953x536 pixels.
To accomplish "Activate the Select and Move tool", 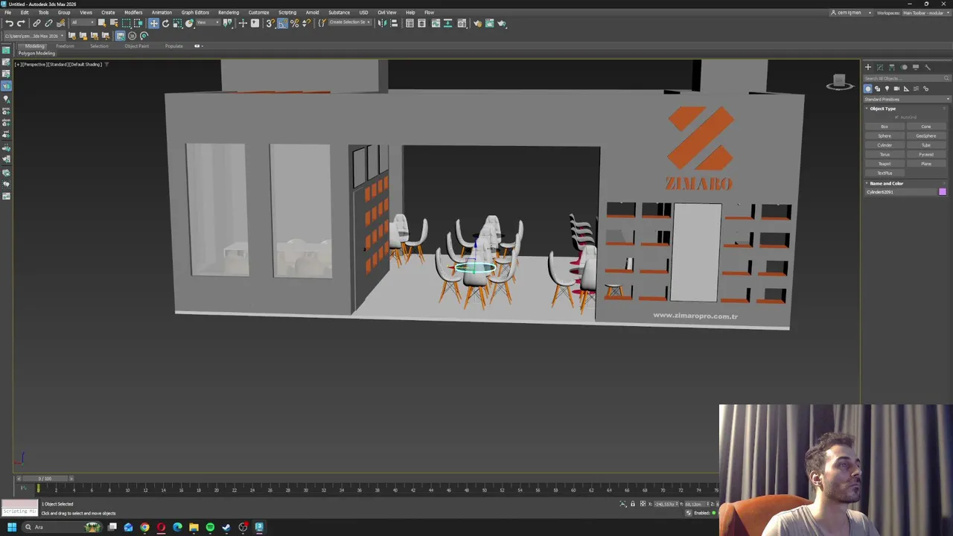I will tap(153, 23).
